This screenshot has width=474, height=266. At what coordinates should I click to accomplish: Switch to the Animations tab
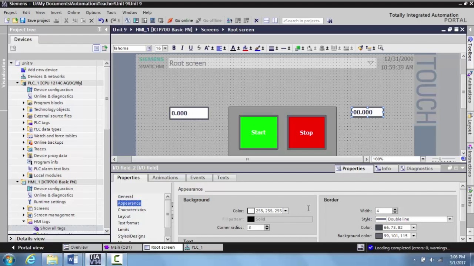[x=165, y=178]
